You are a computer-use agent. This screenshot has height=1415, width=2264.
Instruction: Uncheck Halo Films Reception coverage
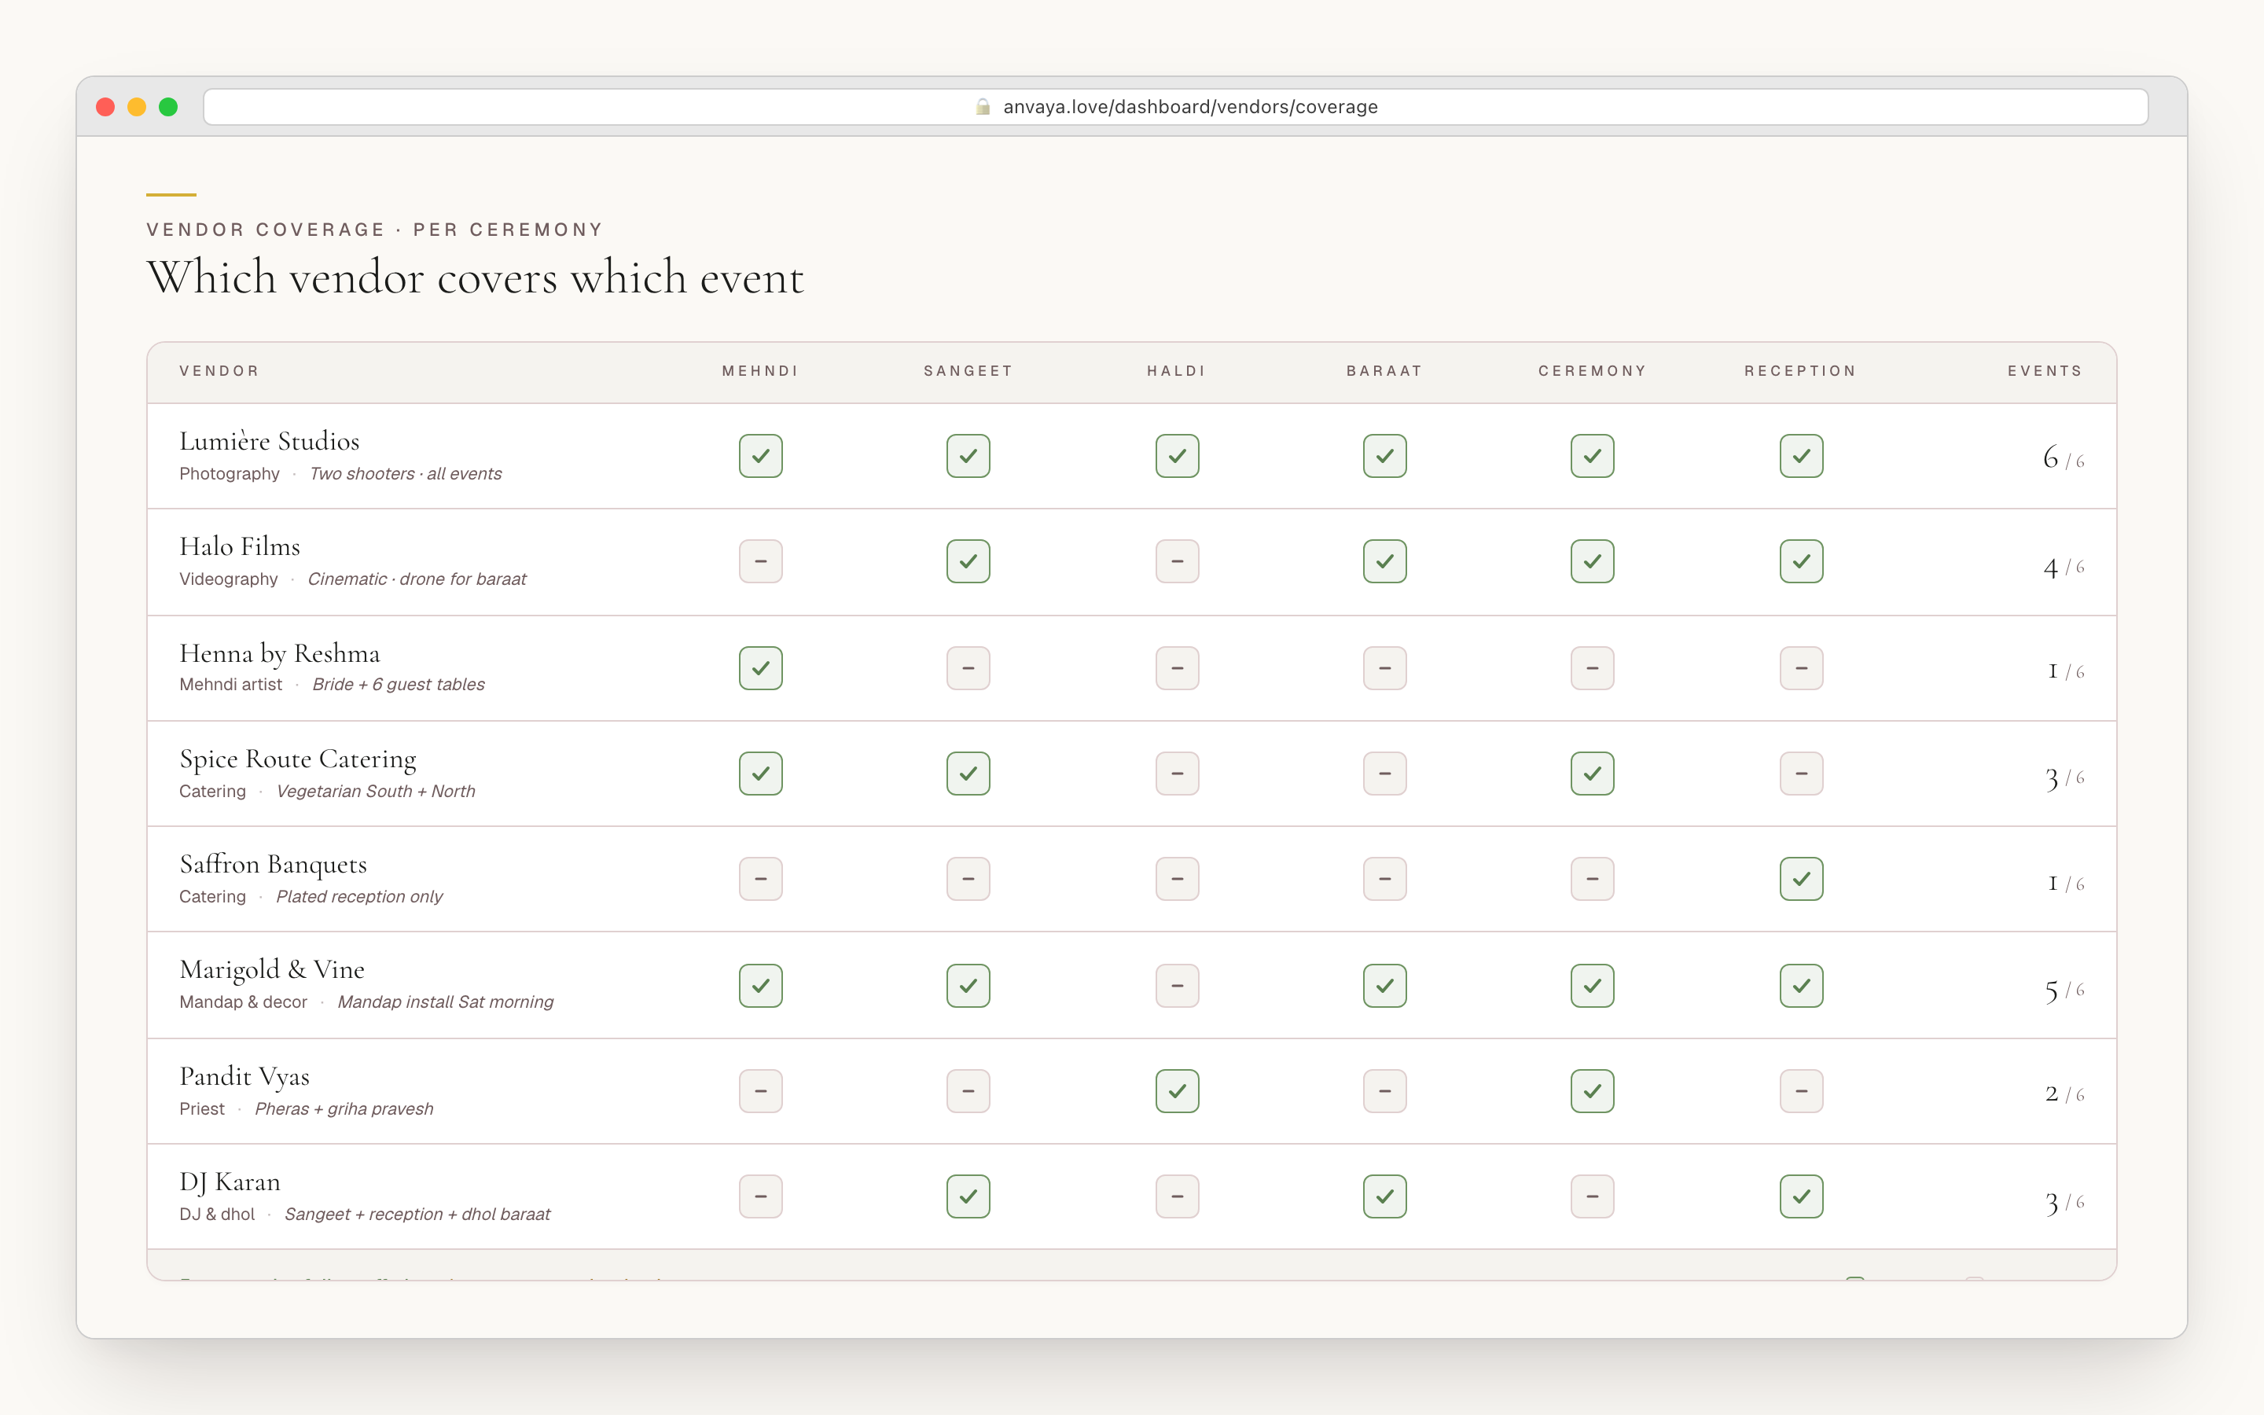coord(1801,561)
